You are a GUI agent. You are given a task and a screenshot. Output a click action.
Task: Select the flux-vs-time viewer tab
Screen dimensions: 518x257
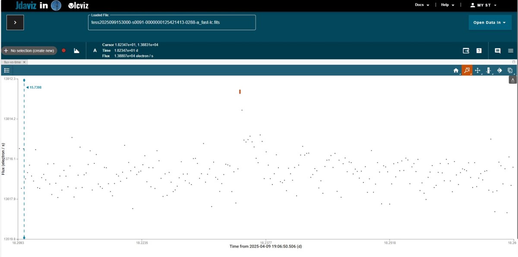(13, 62)
